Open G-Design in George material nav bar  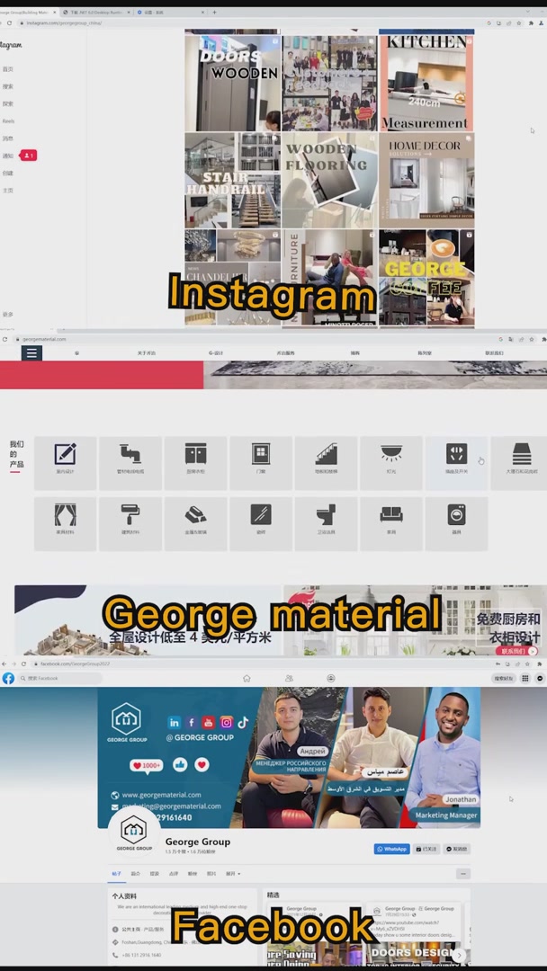tap(216, 353)
